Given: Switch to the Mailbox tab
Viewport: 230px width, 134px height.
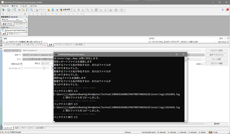Looking at the screenshot, I should 29,45.
